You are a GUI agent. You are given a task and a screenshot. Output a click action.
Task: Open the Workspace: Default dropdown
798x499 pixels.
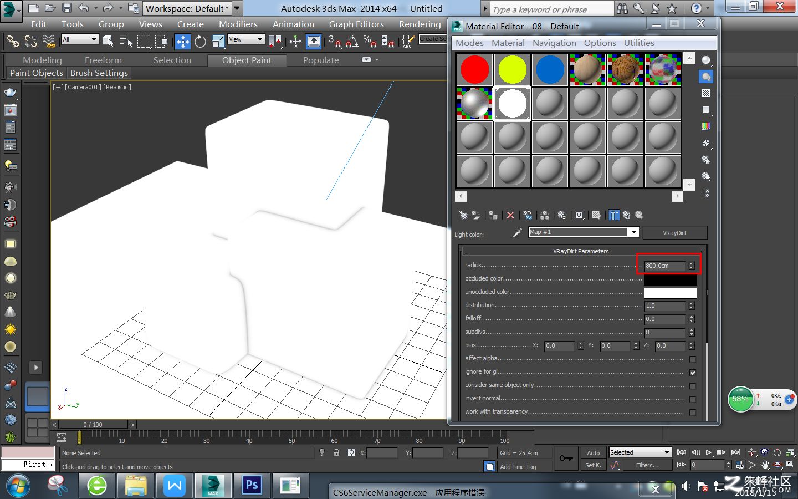click(x=187, y=8)
